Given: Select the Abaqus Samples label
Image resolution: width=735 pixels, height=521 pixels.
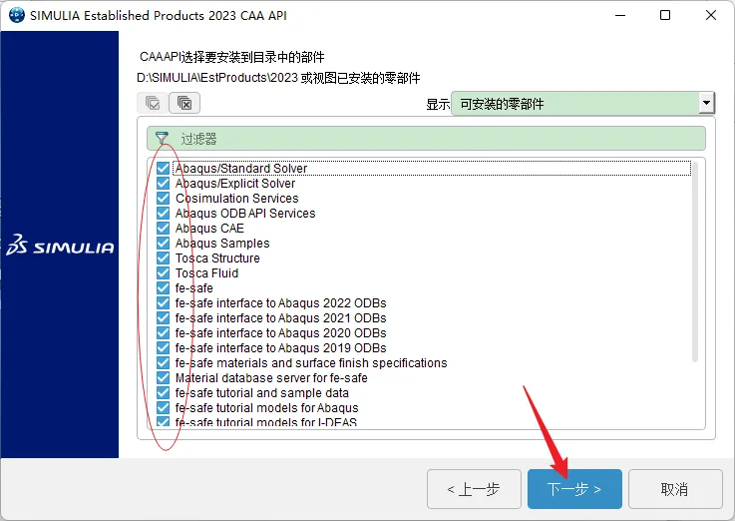Looking at the screenshot, I should 222,244.
